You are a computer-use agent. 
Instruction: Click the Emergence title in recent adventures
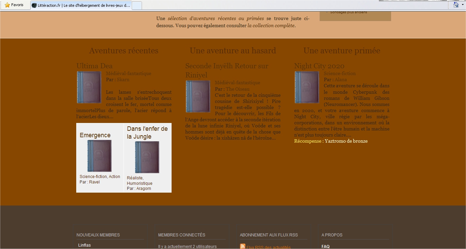(95, 135)
